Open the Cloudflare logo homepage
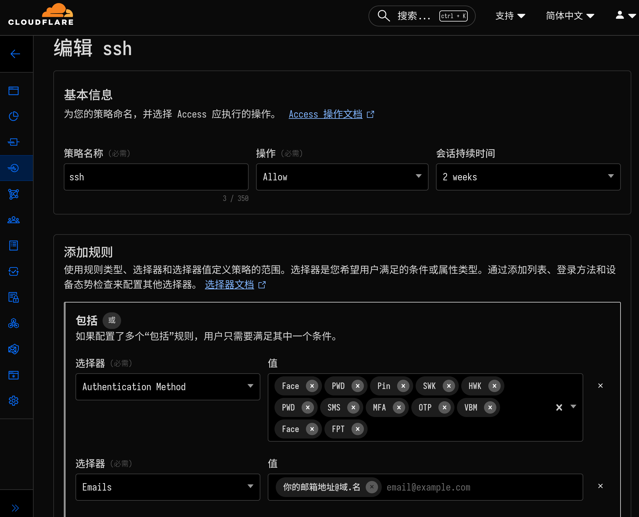 (41, 14)
